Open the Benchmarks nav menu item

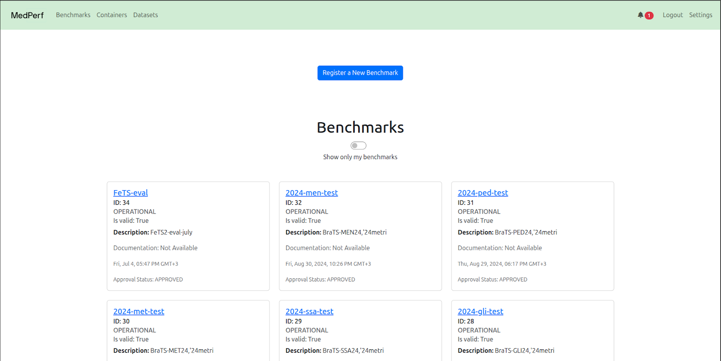pos(73,15)
